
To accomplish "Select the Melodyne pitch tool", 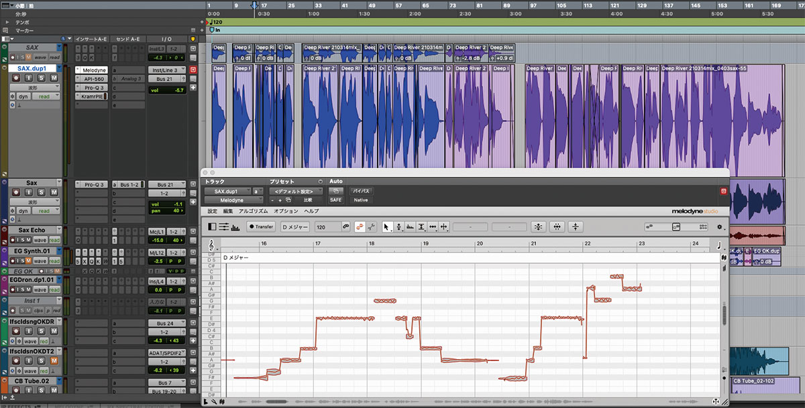I will (x=399, y=227).
